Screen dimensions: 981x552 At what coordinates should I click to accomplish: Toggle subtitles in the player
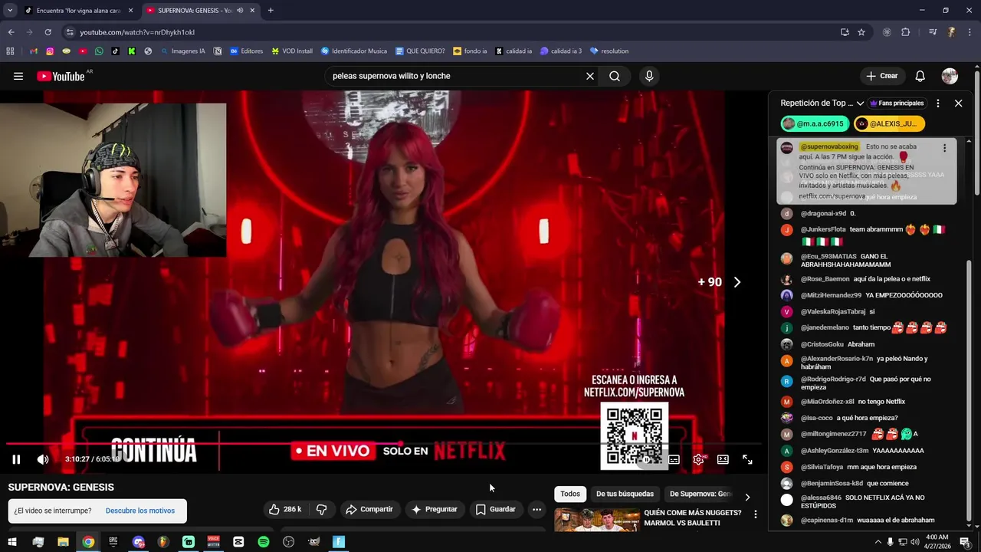pyautogui.click(x=674, y=459)
